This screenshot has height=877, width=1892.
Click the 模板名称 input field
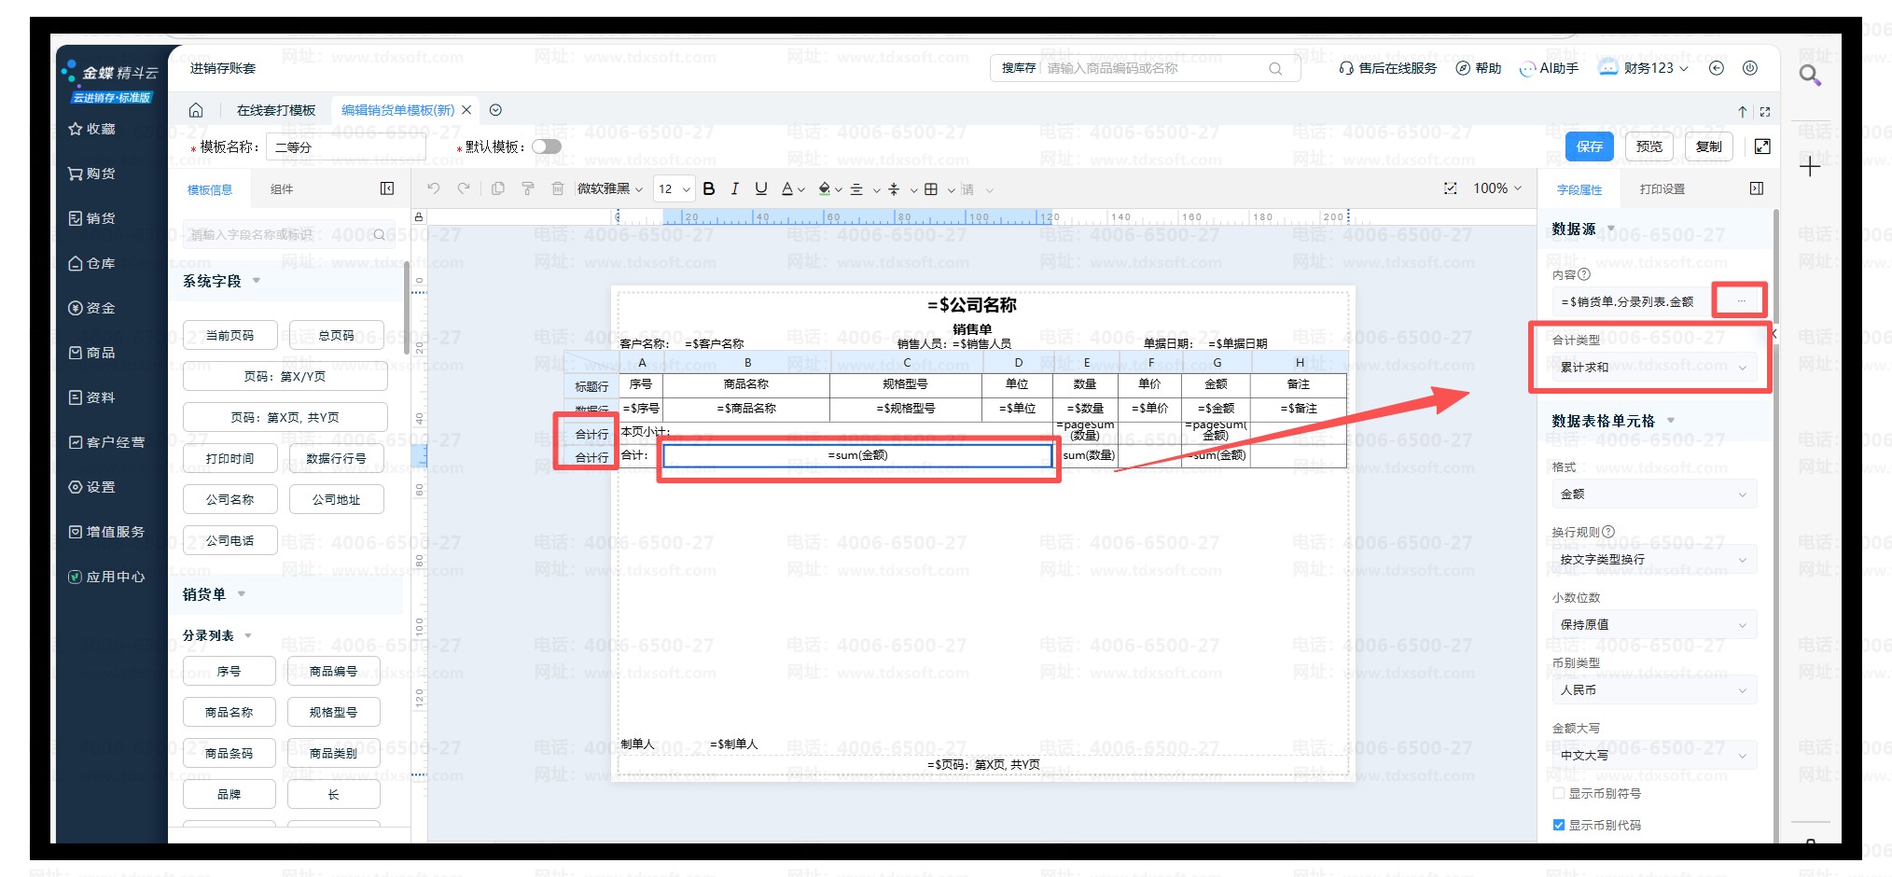point(345,147)
